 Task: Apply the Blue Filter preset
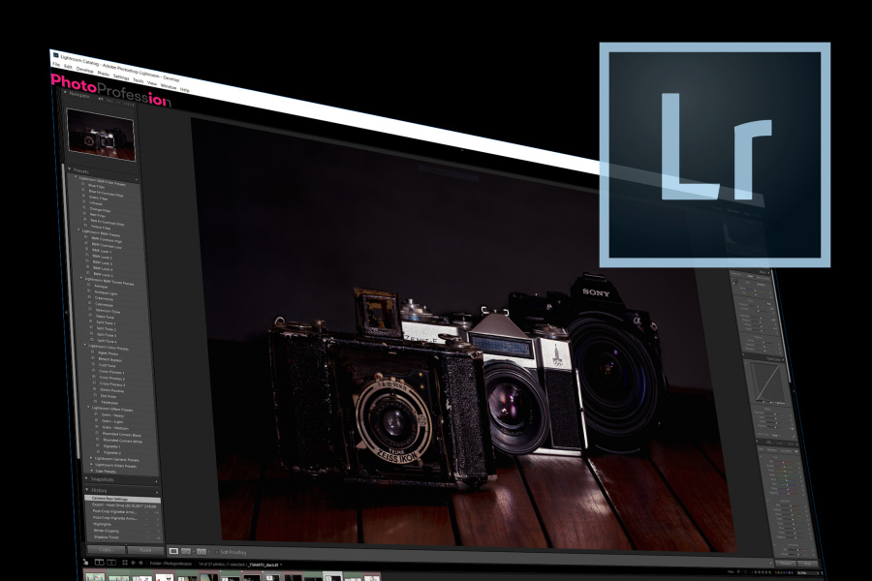97,186
